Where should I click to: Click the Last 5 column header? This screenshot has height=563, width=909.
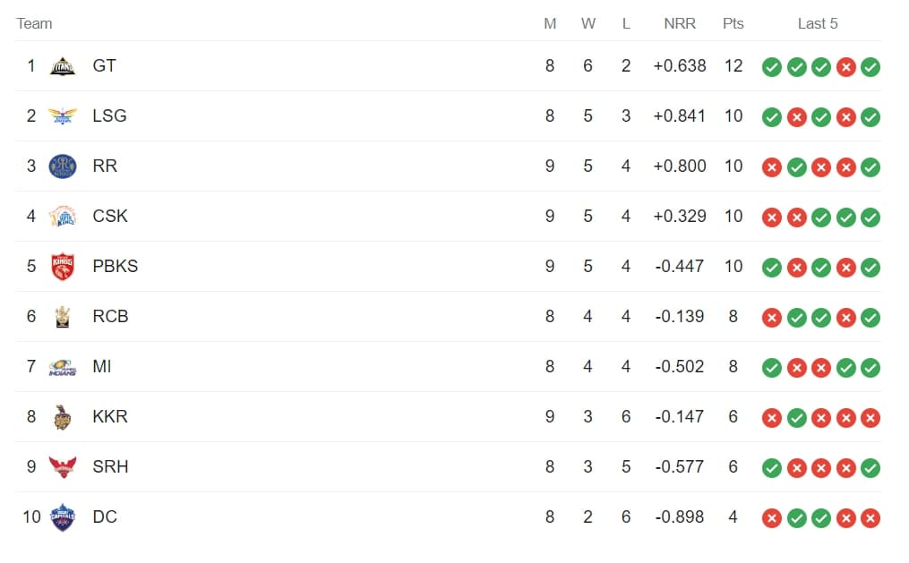(x=818, y=23)
